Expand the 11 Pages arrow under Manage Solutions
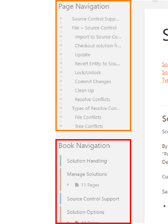 (68, 185)
